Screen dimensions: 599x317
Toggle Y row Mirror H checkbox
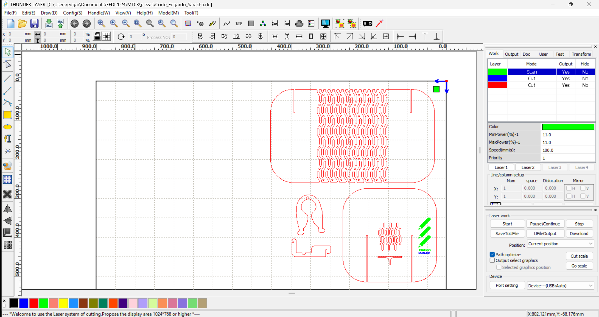click(x=569, y=196)
